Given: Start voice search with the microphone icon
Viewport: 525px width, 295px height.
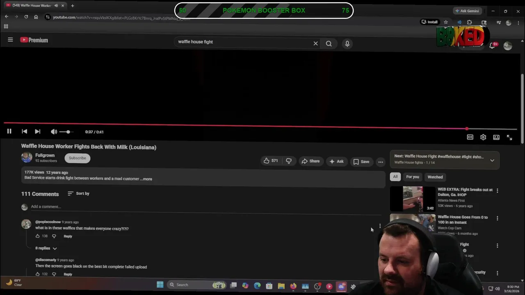Looking at the screenshot, I should pos(347,43).
